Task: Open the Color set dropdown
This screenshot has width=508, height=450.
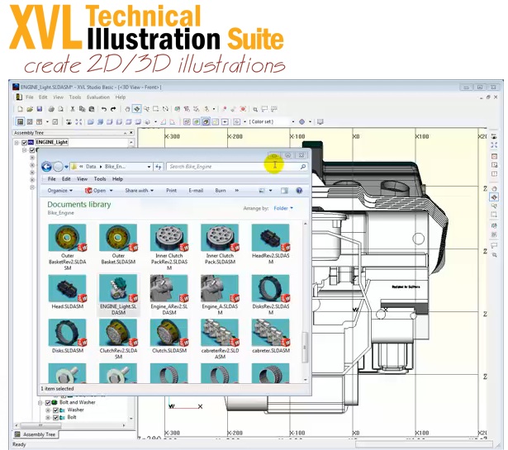Action: pyautogui.click(x=293, y=122)
